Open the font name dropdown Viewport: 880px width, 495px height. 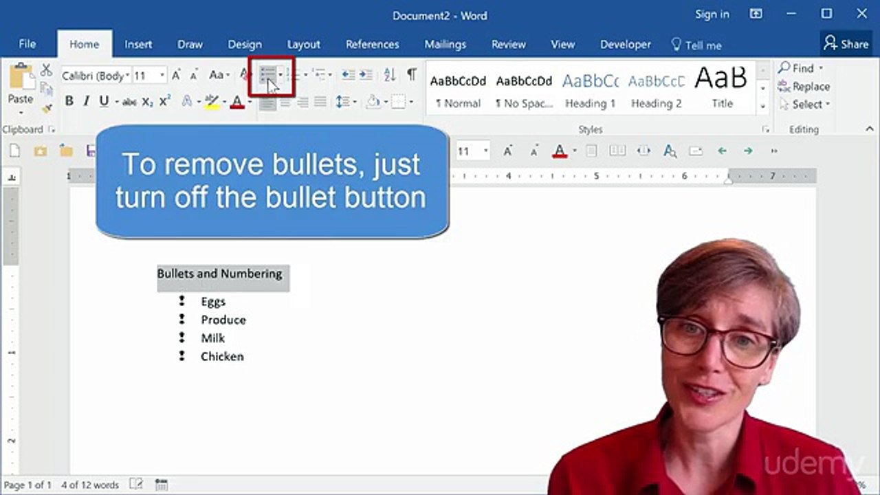tap(127, 75)
